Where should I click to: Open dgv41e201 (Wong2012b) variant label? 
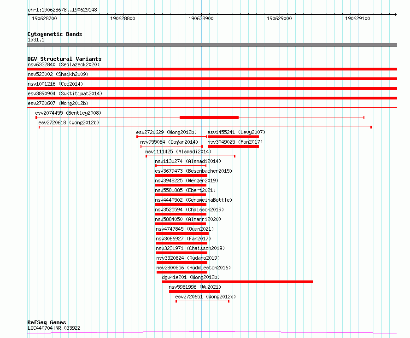(x=191, y=277)
